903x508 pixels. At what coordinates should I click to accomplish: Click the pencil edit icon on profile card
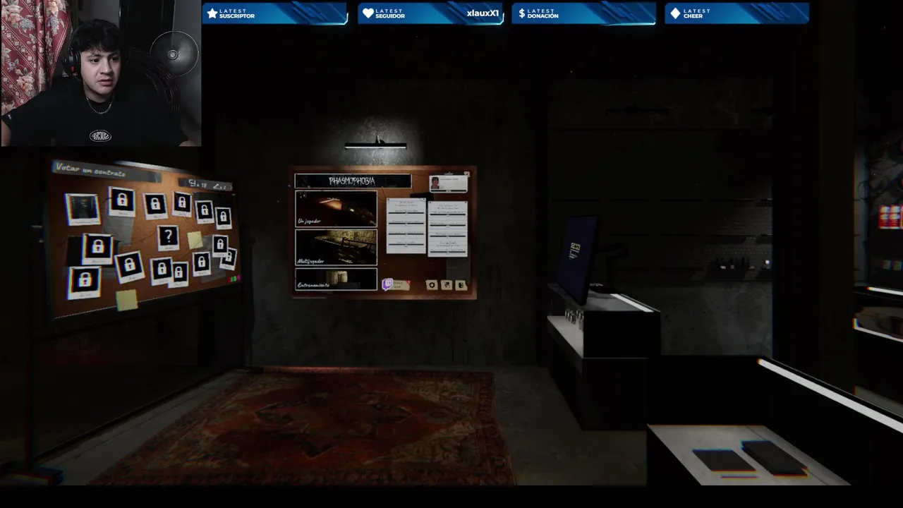pos(466,174)
